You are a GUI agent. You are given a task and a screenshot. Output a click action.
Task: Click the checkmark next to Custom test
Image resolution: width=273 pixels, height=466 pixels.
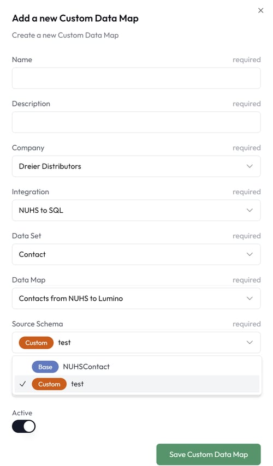22,384
